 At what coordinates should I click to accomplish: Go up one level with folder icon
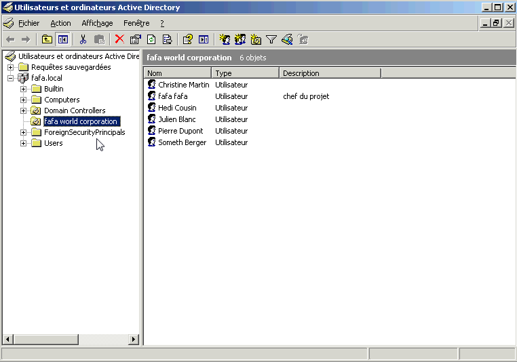pyautogui.click(x=47, y=40)
